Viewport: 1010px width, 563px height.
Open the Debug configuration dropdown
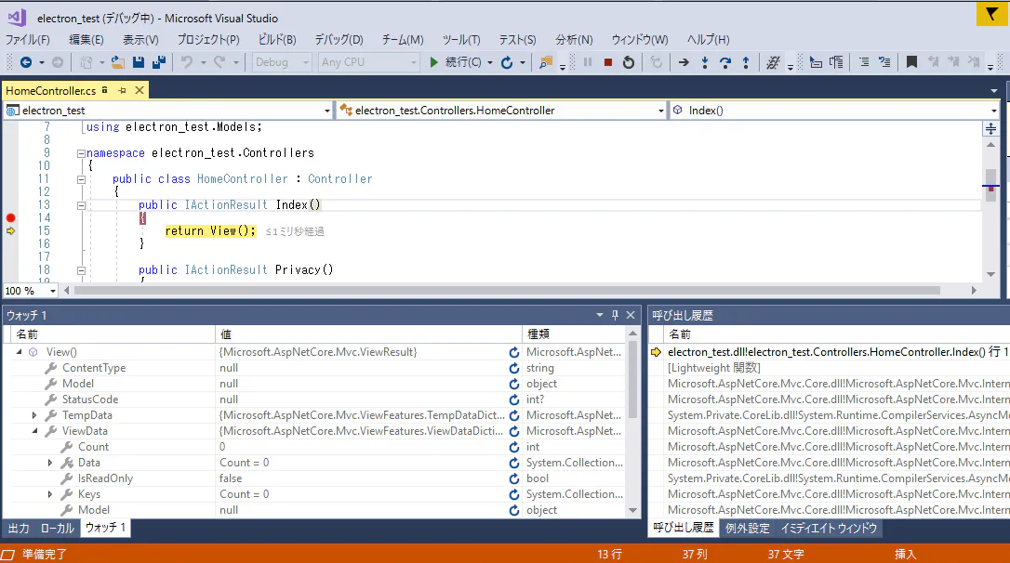[282, 62]
